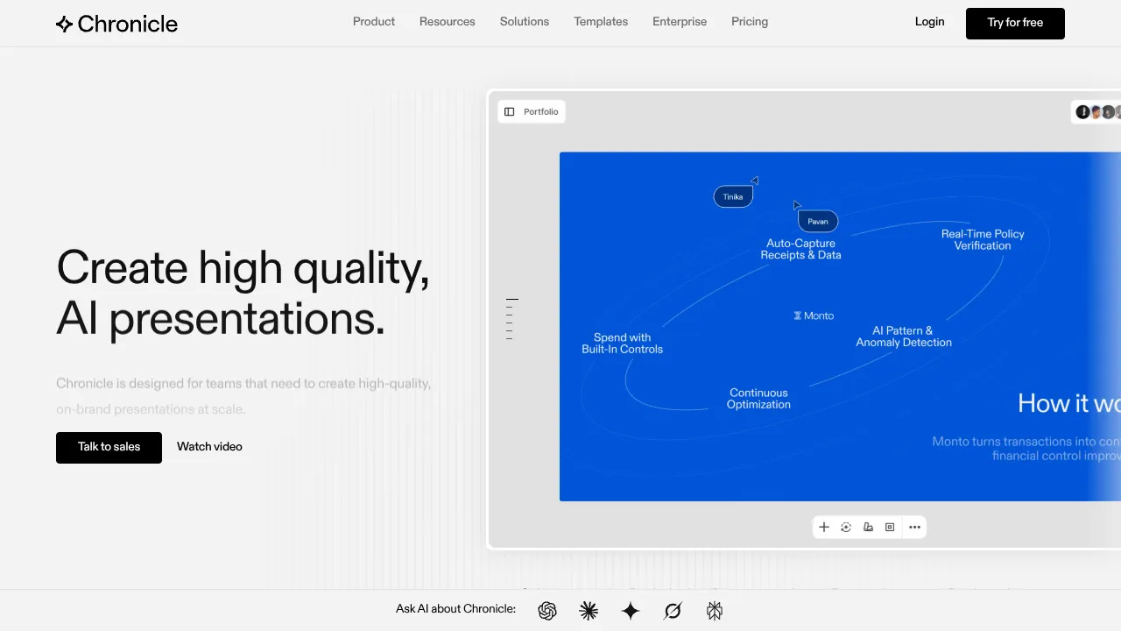Click the sidebar icon on the Portfolio chip

(511, 111)
